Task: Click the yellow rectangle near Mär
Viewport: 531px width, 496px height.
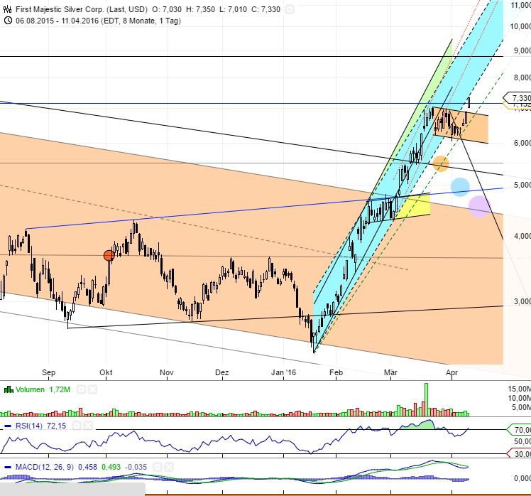Action: coord(413,206)
